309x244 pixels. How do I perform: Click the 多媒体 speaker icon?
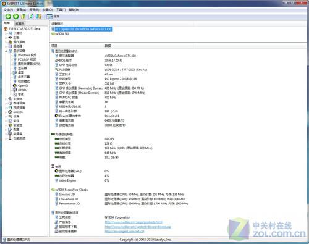10,99
